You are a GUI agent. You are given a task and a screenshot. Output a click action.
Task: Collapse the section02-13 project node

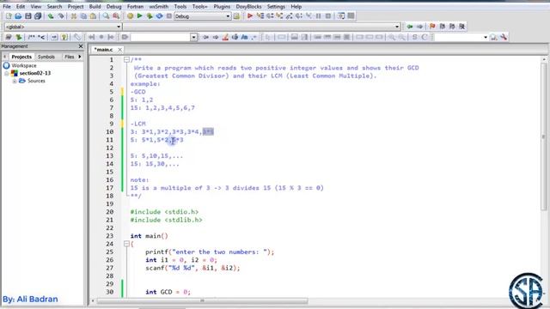(x=7, y=73)
